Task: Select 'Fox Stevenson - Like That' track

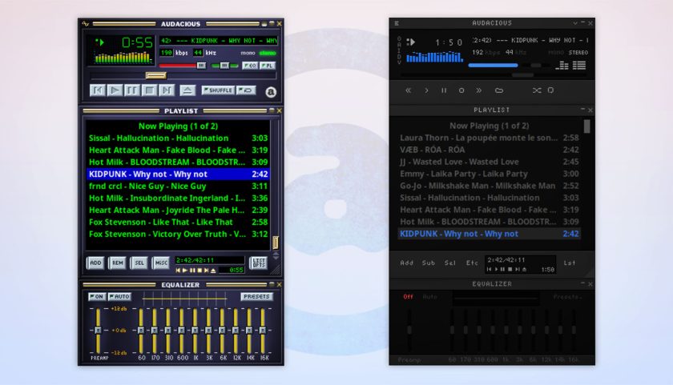Action: click(x=178, y=222)
